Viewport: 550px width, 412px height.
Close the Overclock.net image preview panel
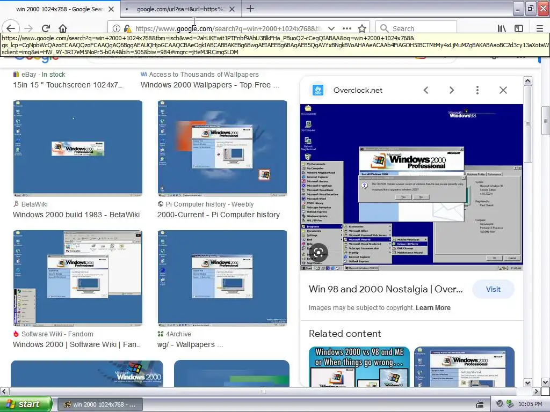[503, 90]
